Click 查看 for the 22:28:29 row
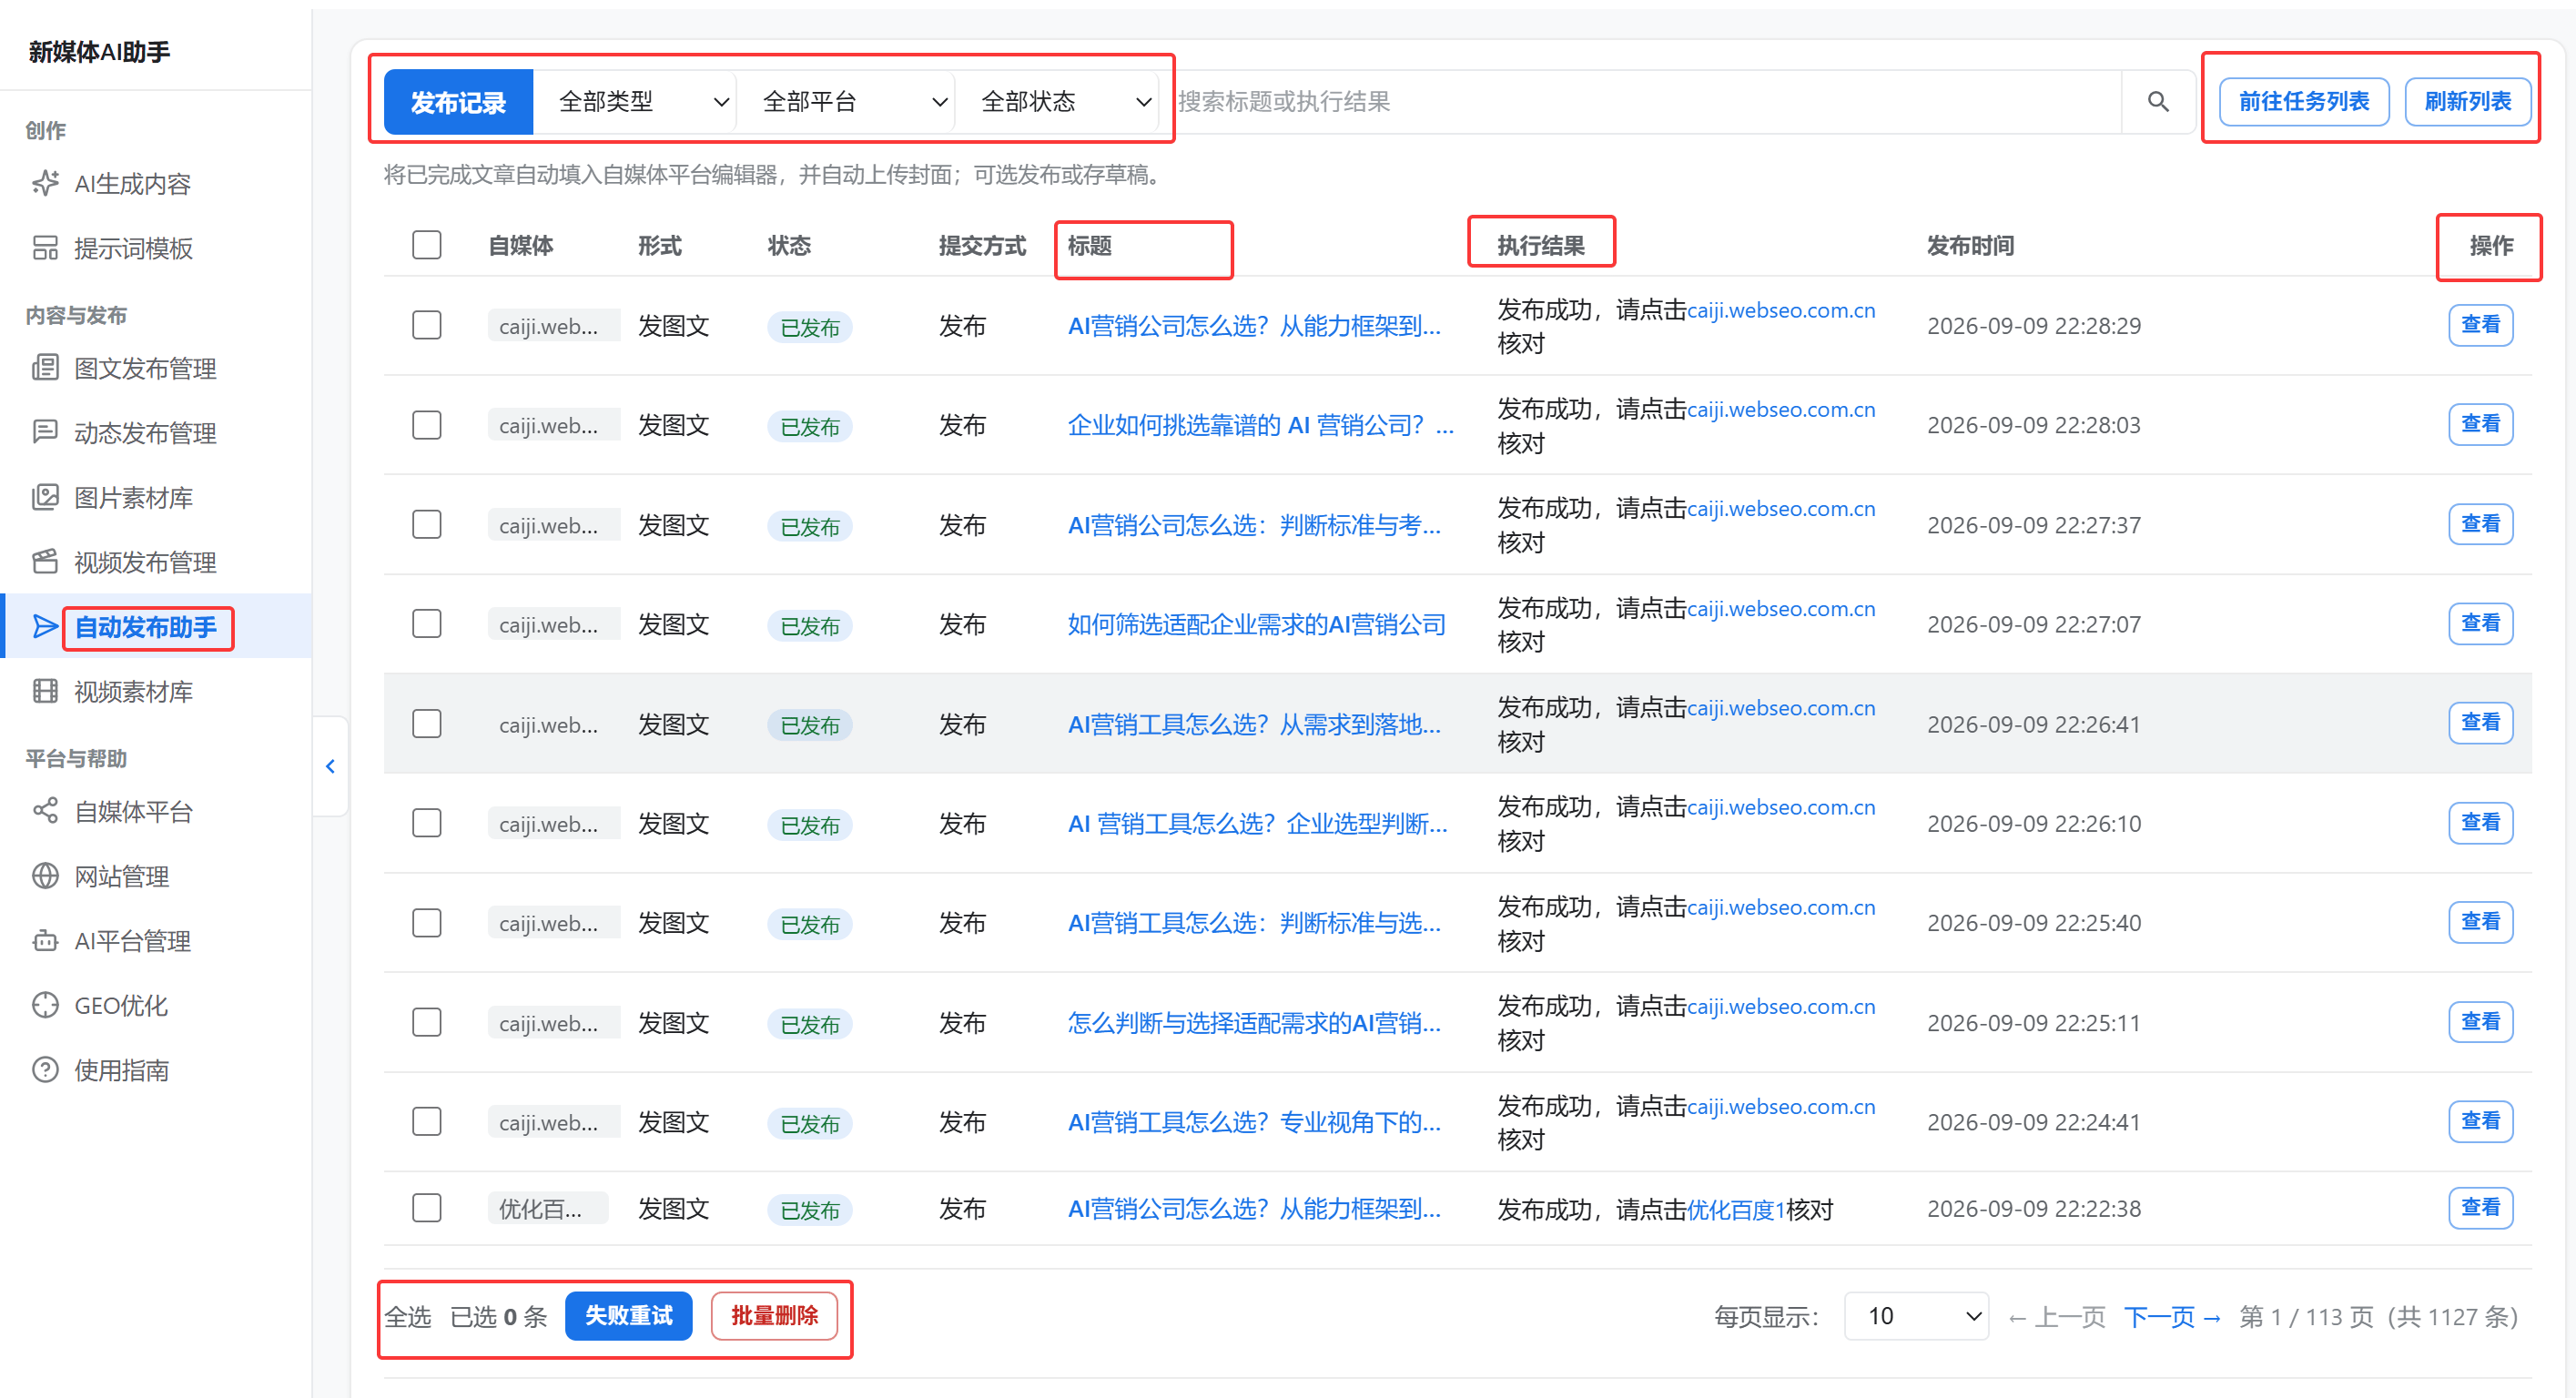The image size is (2576, 1398). point(2480,324)
